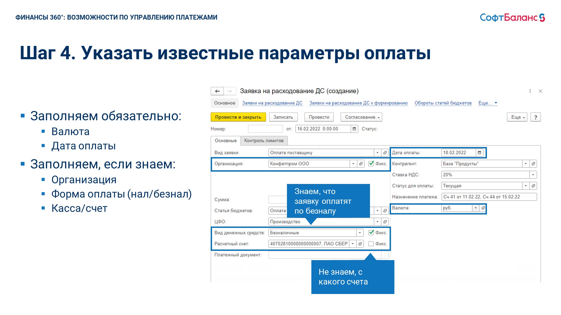561x315 pixels.
Task: Open the Организация linked item icon
Action: [x=361, y=164]
